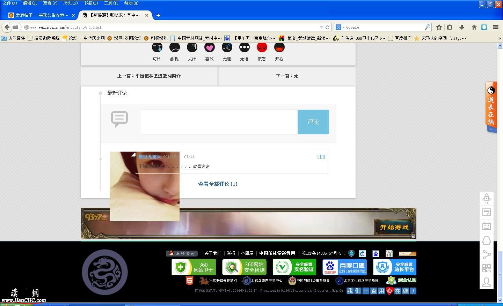Click the user profile sidebar icon
This screenshot has width=503, height=306.
coord(487,282)
